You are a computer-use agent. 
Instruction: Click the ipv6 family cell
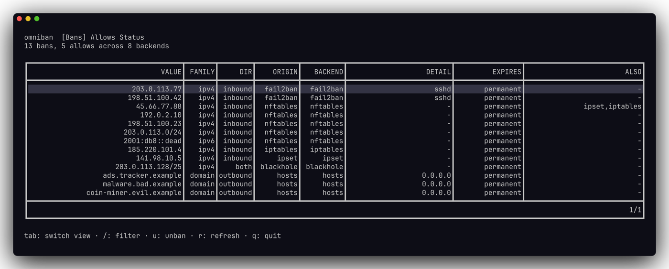pyautogui.click(x=206, y=140)
